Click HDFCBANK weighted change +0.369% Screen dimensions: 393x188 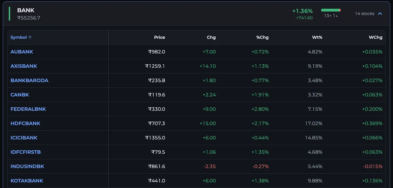click(372, 123)
